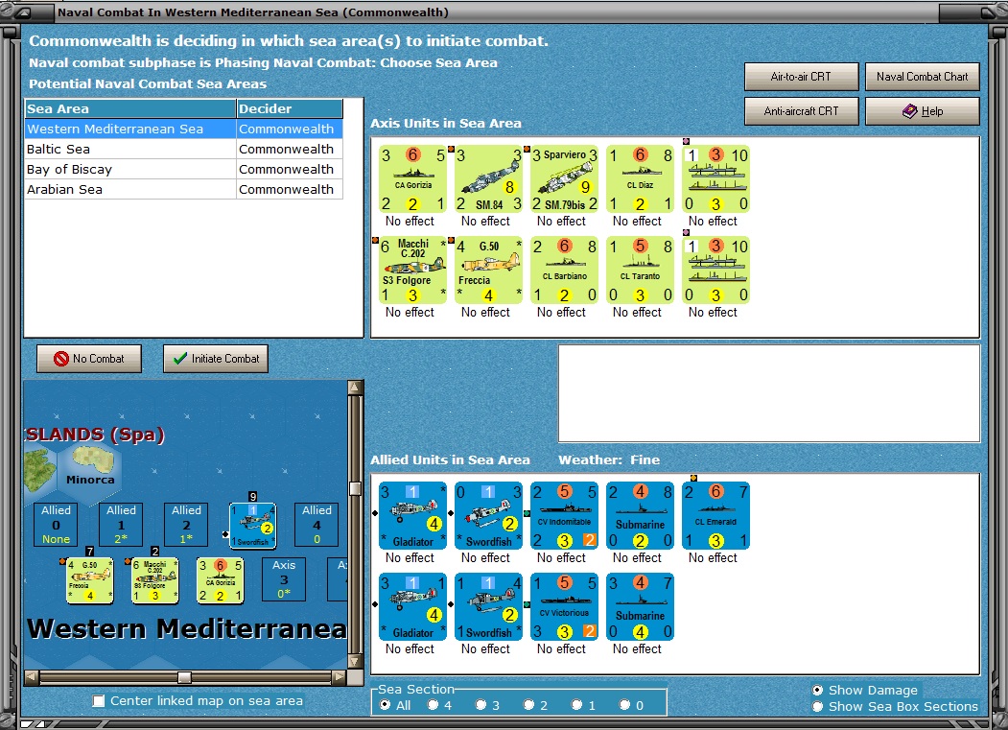Select the CL Diaz cruiser counter
This screenshot has height=730, width=1008.
(641, 178)
